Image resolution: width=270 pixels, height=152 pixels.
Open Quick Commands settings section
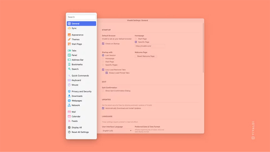point(81,76)
